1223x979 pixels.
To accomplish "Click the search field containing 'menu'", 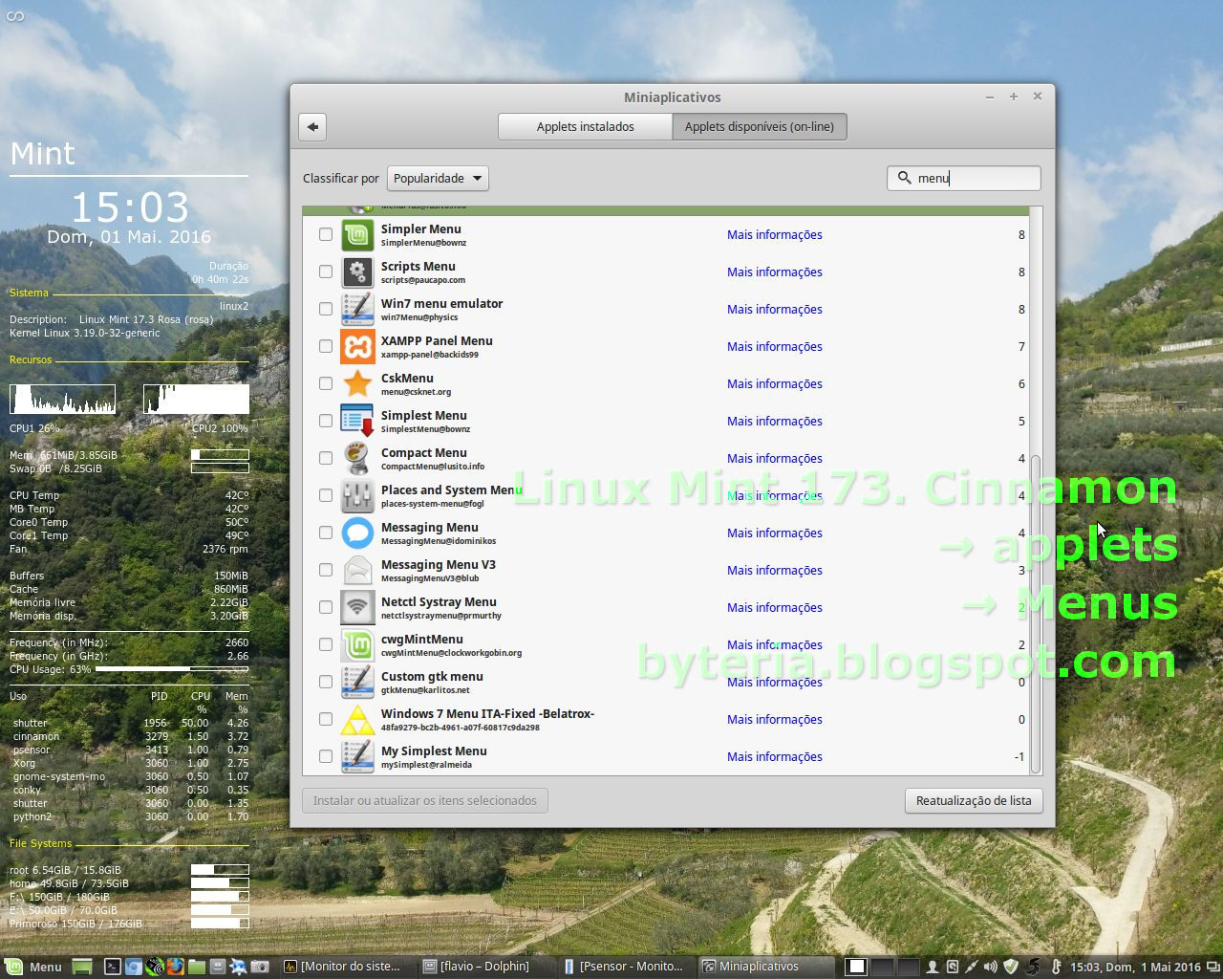I will coord(963,178).
